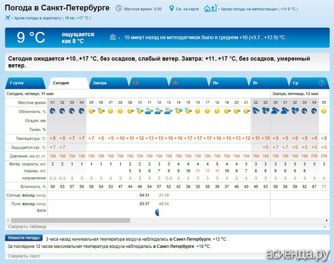
Task: Click the sensors building icon in blue banner
Action: (113, 37)
